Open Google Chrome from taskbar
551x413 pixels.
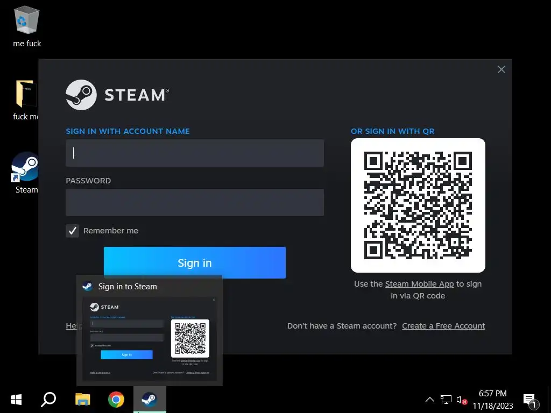116,400
